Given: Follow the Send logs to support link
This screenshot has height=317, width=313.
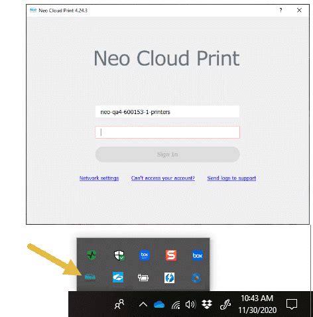Looking at the screenshot, I should [x=231, y=178].
